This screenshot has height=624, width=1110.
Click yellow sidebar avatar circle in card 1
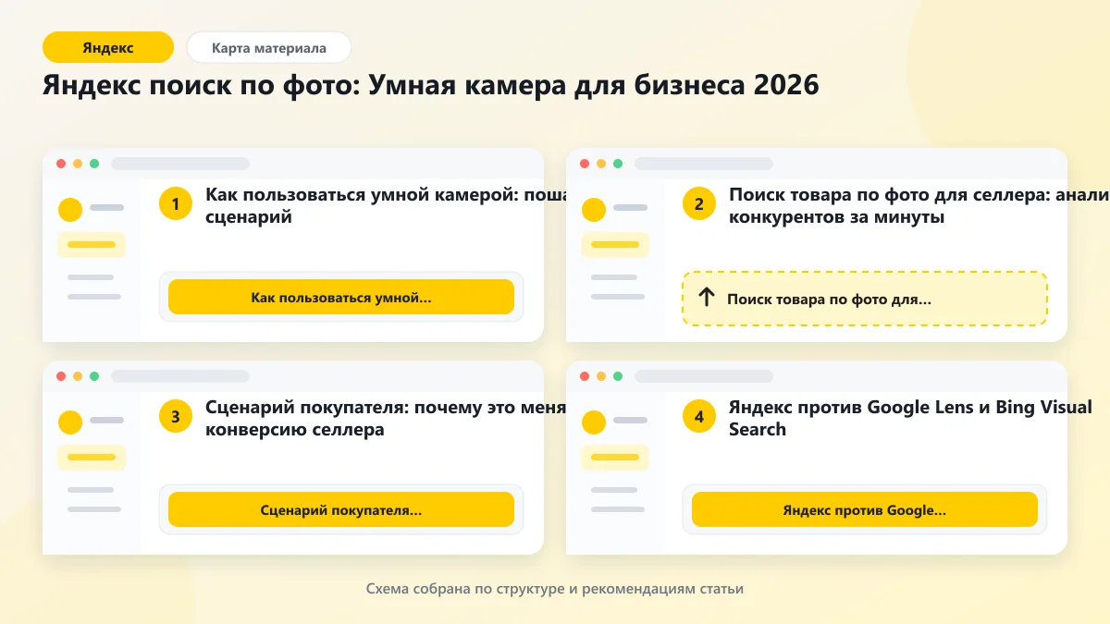(70, 210)
